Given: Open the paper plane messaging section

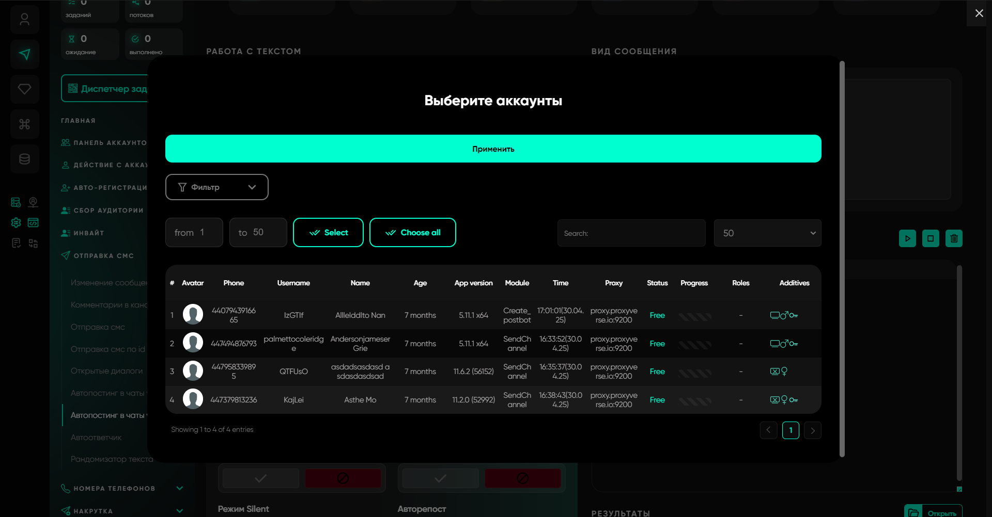Looking at the screenshot, I should click(x=24, y=54).
